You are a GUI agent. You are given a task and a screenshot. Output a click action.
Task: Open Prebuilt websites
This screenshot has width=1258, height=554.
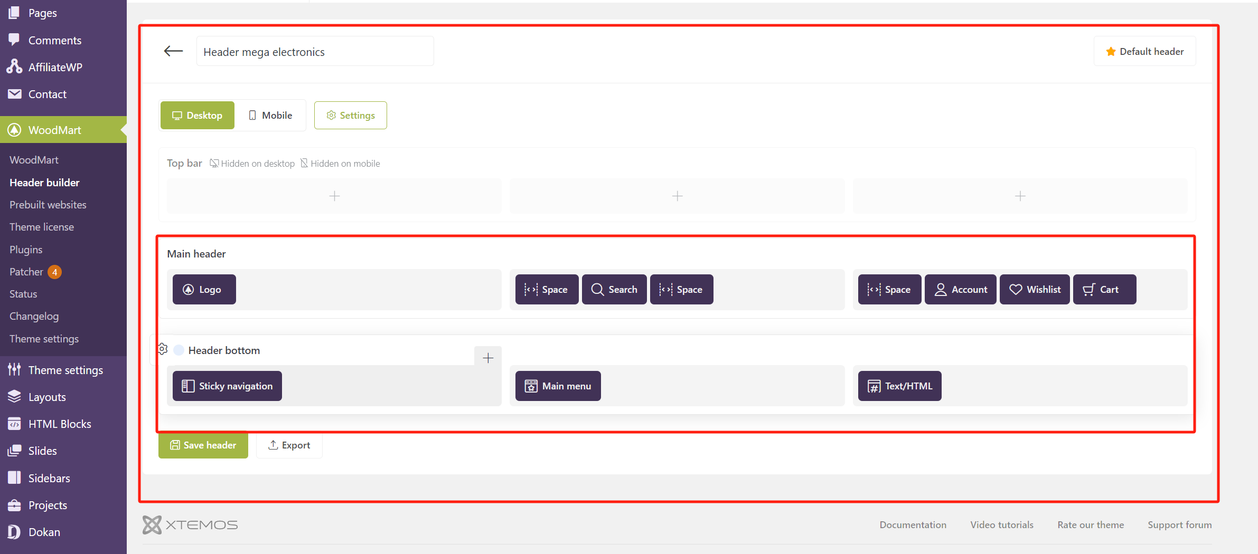pyautogui.click(x=48, y=205)
